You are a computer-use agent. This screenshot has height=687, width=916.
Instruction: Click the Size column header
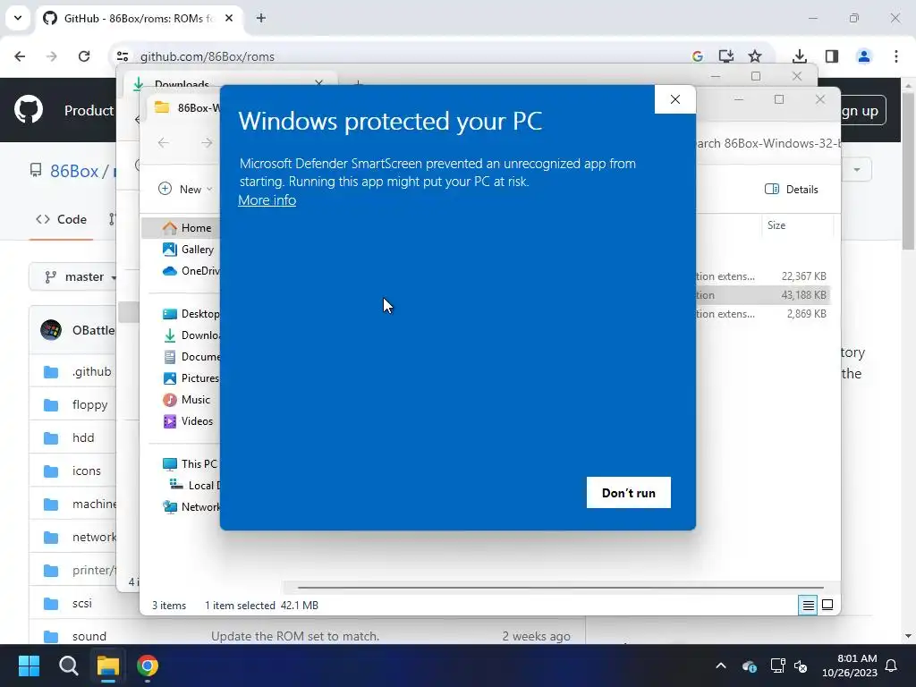(776, 225)
